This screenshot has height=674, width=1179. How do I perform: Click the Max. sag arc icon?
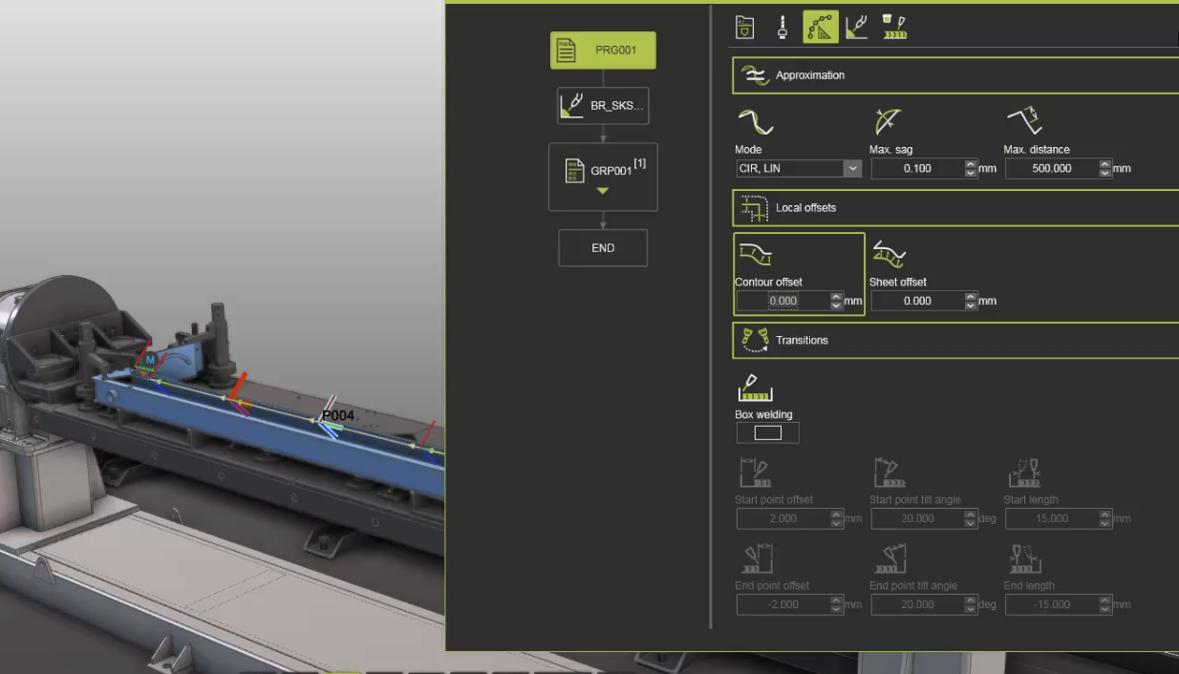[x=888, y=121]
